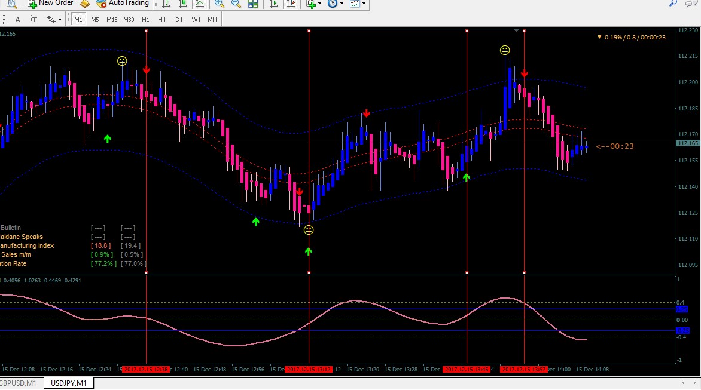
Task: Open MetaEditor with the yellow book icon
Action: point(85,4)
